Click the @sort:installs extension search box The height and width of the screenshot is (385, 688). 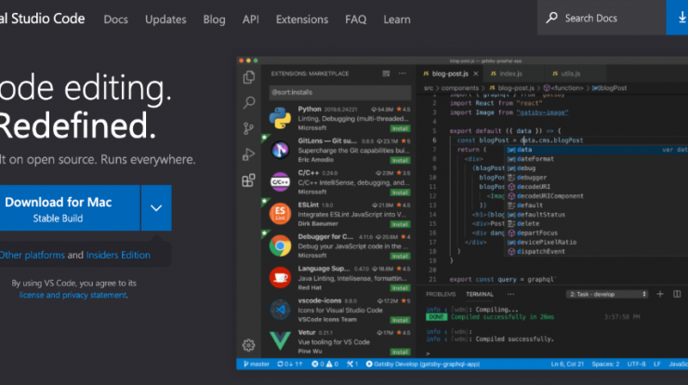[x=340, y=92]
